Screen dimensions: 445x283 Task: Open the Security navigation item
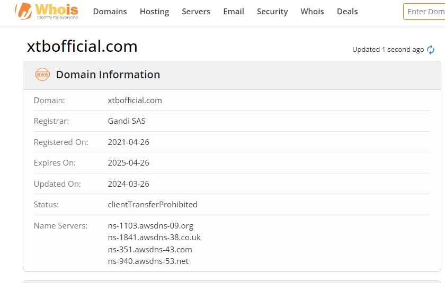(x=272, y=12)
